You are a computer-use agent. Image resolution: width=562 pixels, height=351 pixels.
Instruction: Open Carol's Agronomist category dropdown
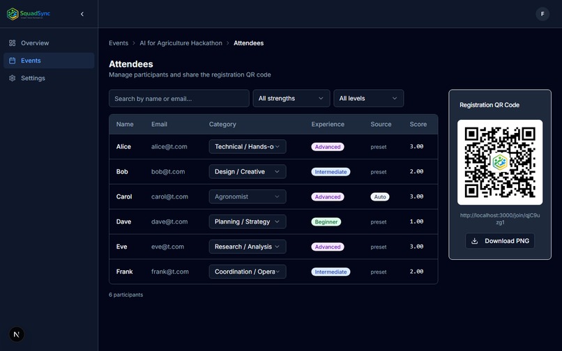coord(248,196)
